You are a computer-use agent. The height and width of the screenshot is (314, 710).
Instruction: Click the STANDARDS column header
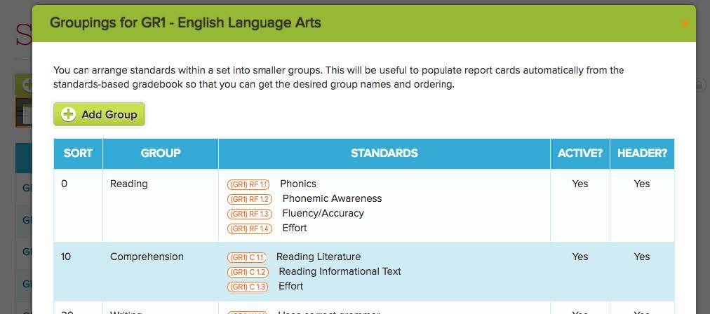(x=384, y=153)
